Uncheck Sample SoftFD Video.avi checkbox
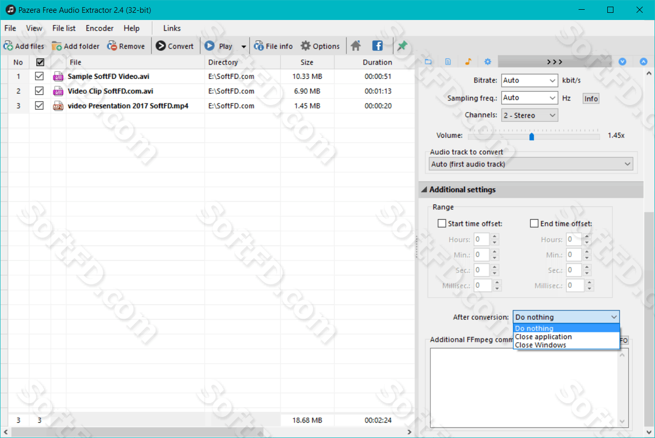This screenshot has height=438, width=655. (x=39, y=76)
